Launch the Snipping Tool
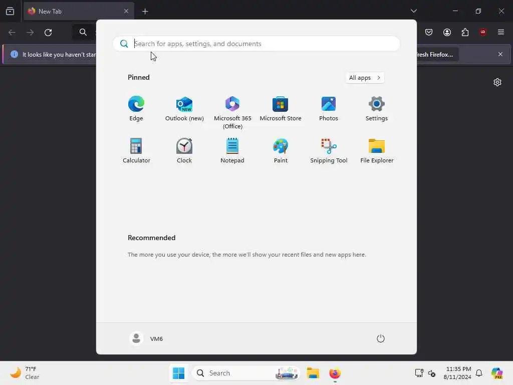 tap(329, 150)
